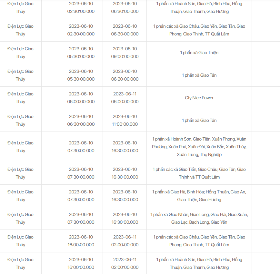Select the 2023-06-11 06:00:00.000 end time cell
The image size is (280, 274).
pyautogui.click(x=125, y=98)
